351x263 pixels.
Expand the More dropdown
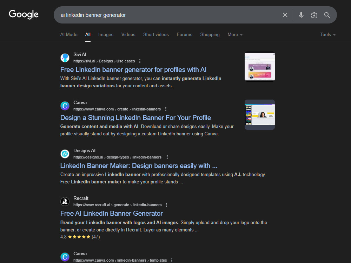[x=235, y=35]
